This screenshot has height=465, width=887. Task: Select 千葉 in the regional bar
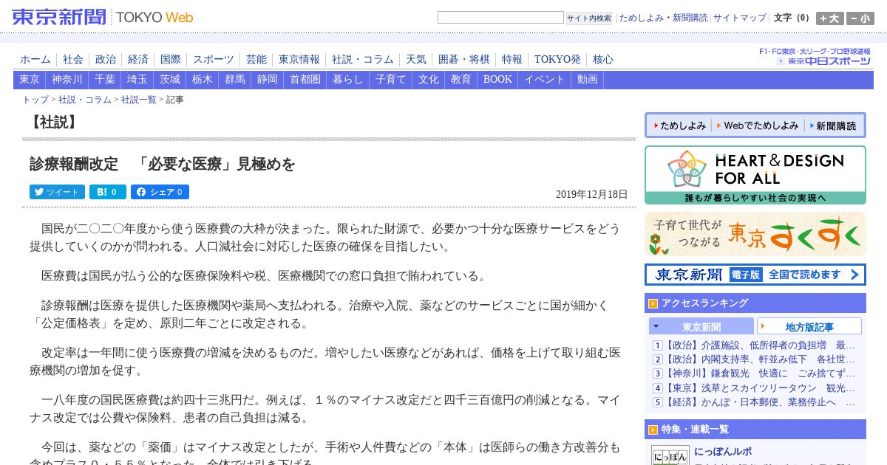click(x=105, y=80)
